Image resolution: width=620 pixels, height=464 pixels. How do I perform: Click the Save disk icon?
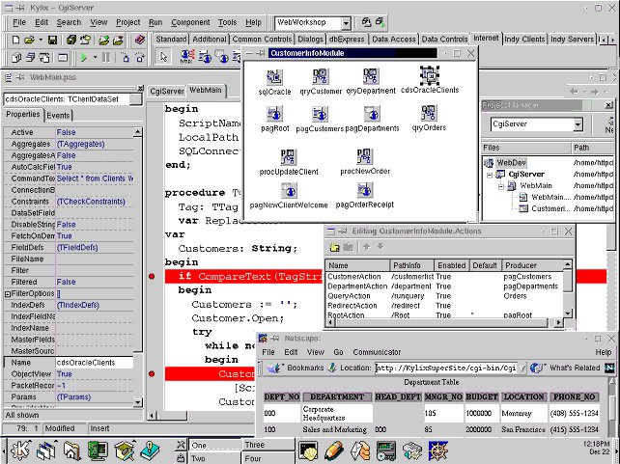click(52, 40)
